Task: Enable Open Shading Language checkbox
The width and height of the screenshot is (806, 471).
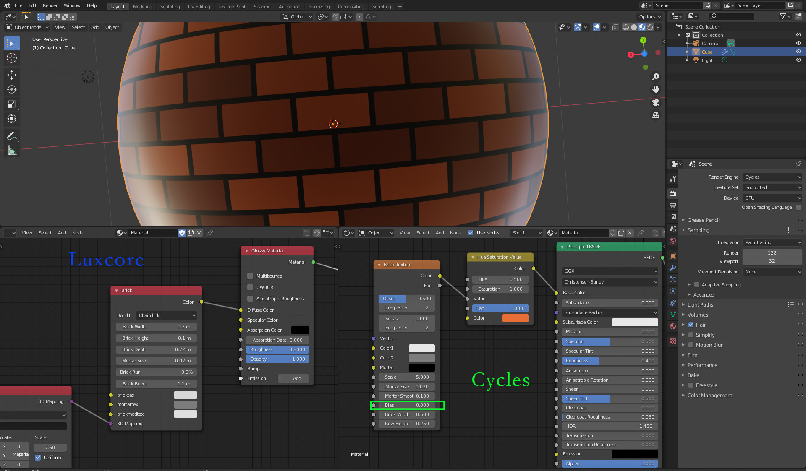Action: 798,207
